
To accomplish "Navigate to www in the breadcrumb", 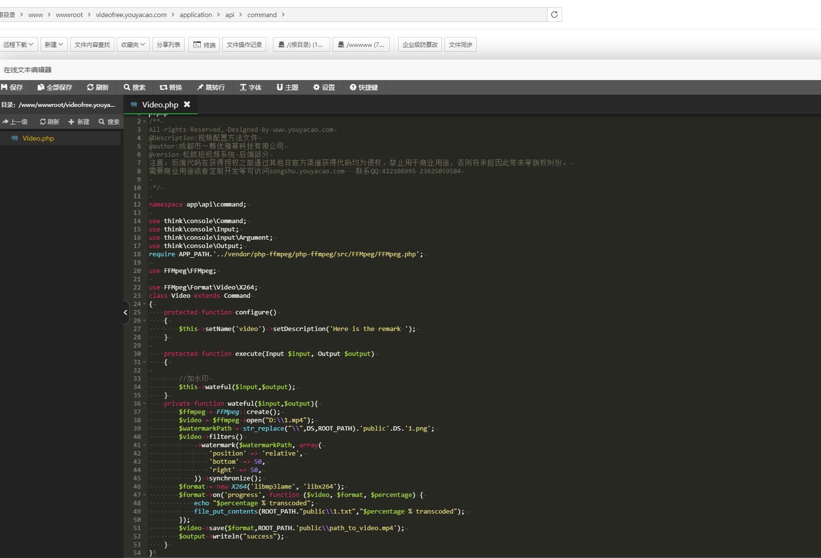I will (36, 15).
